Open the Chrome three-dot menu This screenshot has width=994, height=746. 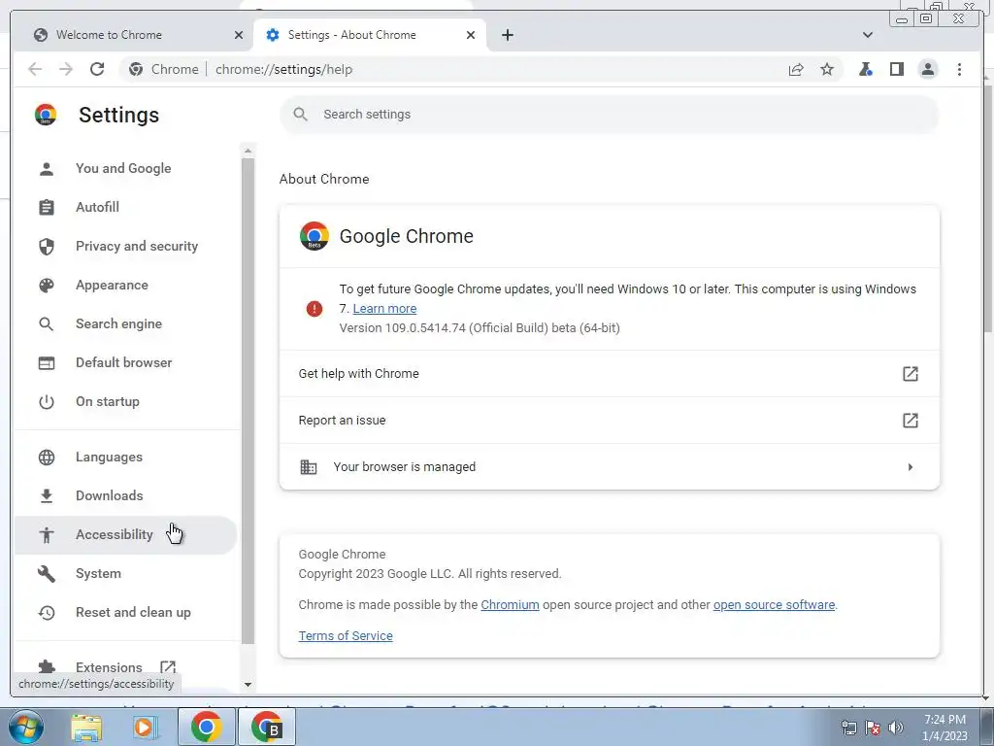959,69
